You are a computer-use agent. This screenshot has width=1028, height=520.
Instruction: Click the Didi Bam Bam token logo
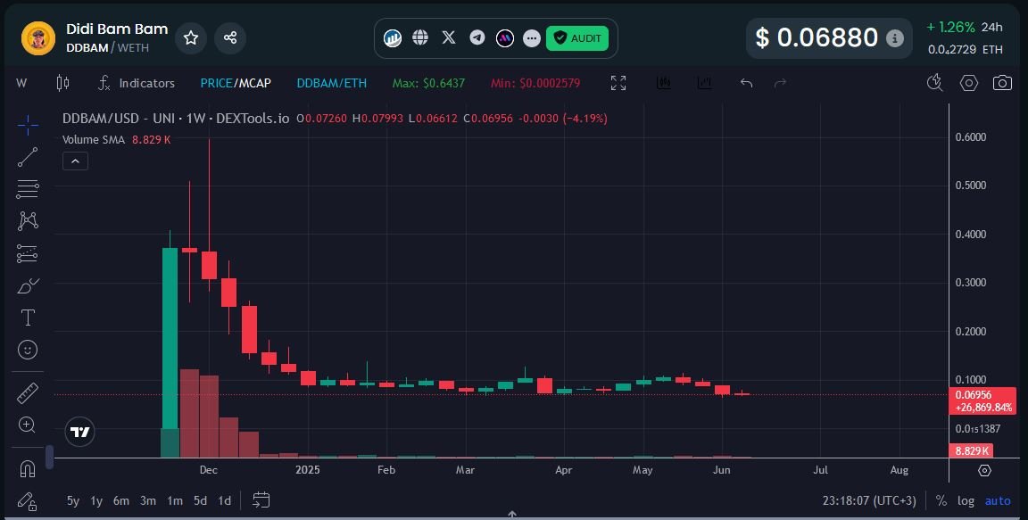pyautogui.click(x=38, y=38)
